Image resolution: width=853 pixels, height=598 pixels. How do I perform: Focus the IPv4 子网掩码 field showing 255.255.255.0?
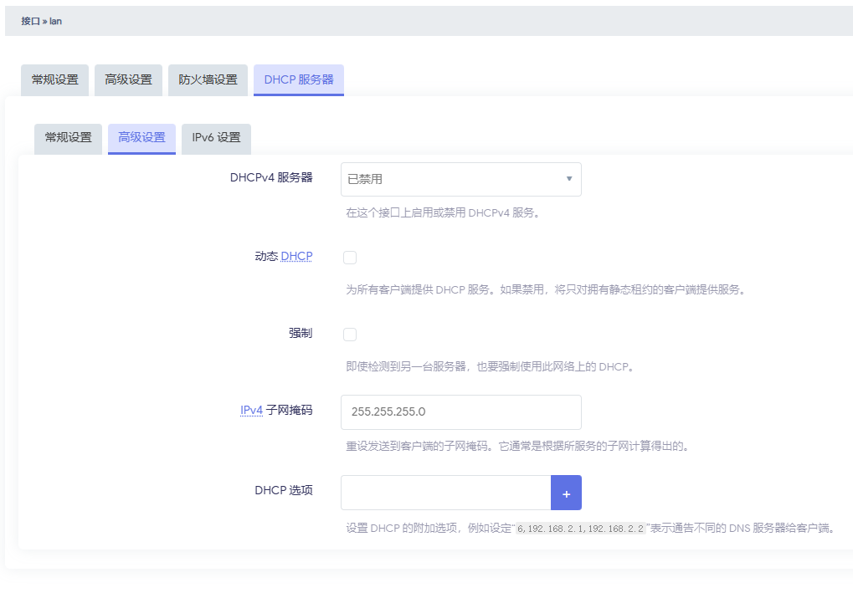click(x=460, y=412)
